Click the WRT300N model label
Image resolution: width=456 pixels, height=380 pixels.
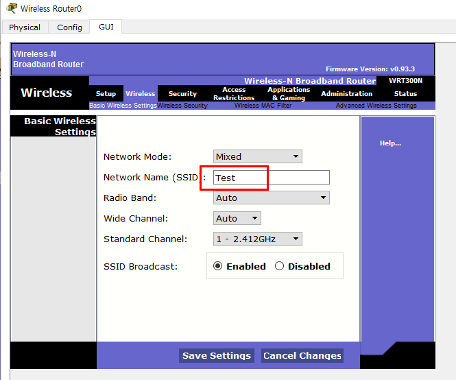[405, 81]
